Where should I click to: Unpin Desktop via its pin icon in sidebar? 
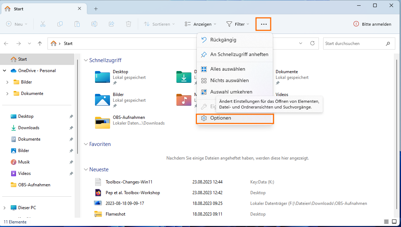(71, 116)
